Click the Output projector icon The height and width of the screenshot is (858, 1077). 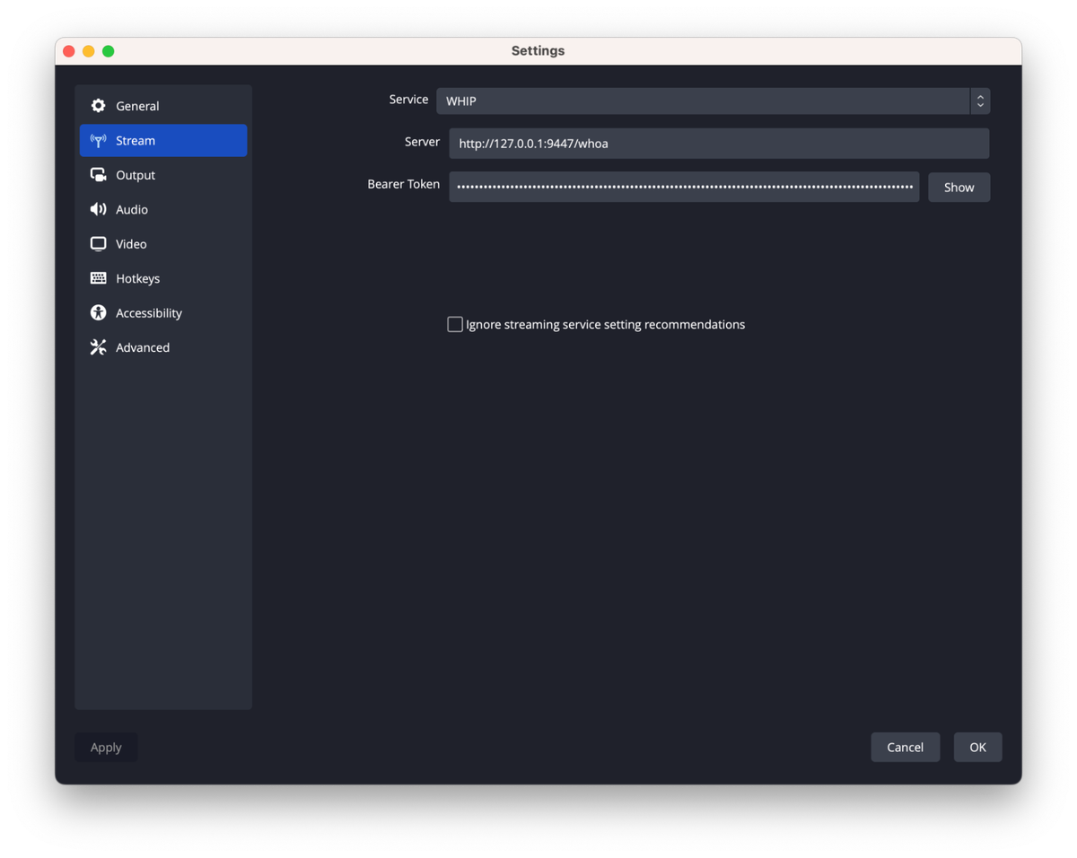tap(98, 174)
